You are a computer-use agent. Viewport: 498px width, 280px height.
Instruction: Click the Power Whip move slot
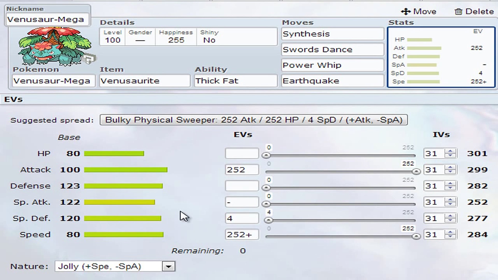333,65
